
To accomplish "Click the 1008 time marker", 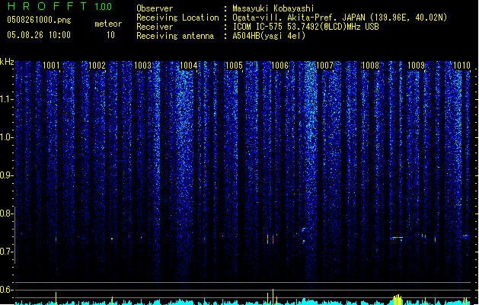I will click(x=370, y=66).
